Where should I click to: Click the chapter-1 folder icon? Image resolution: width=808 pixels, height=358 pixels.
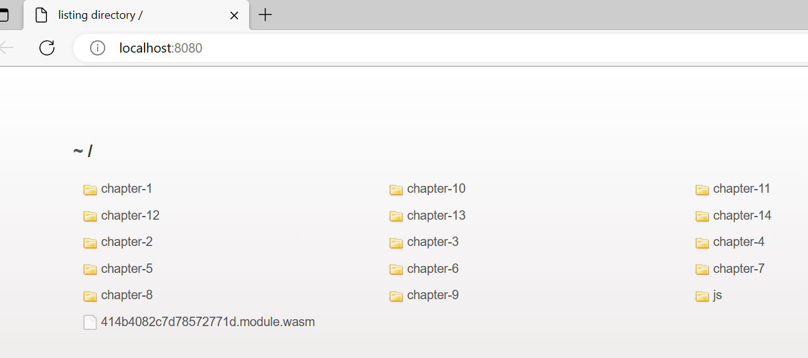tap(90, 190)
